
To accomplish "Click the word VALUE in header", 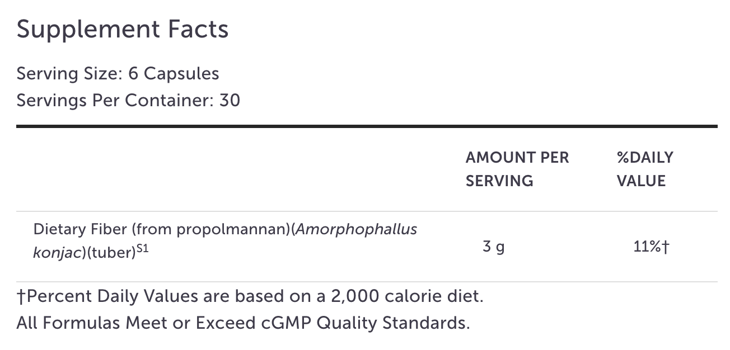I will click(641, 181).
